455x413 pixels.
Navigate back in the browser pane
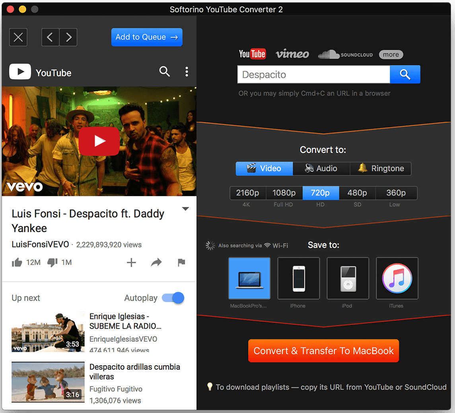(x=50, y=37)
